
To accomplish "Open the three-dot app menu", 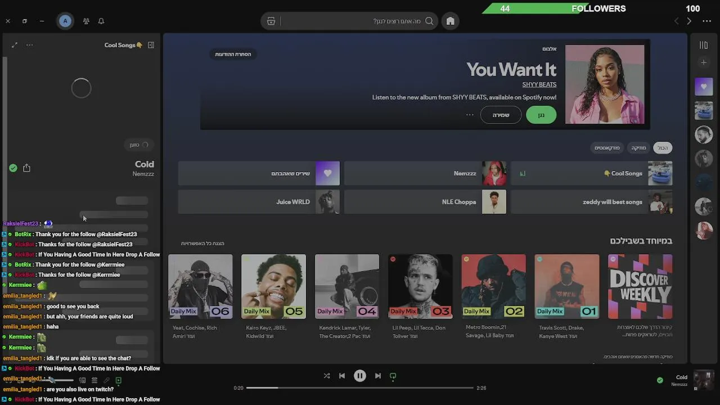I will click(707, 21).
